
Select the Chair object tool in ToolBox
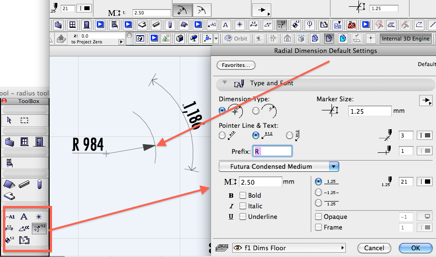9,163
